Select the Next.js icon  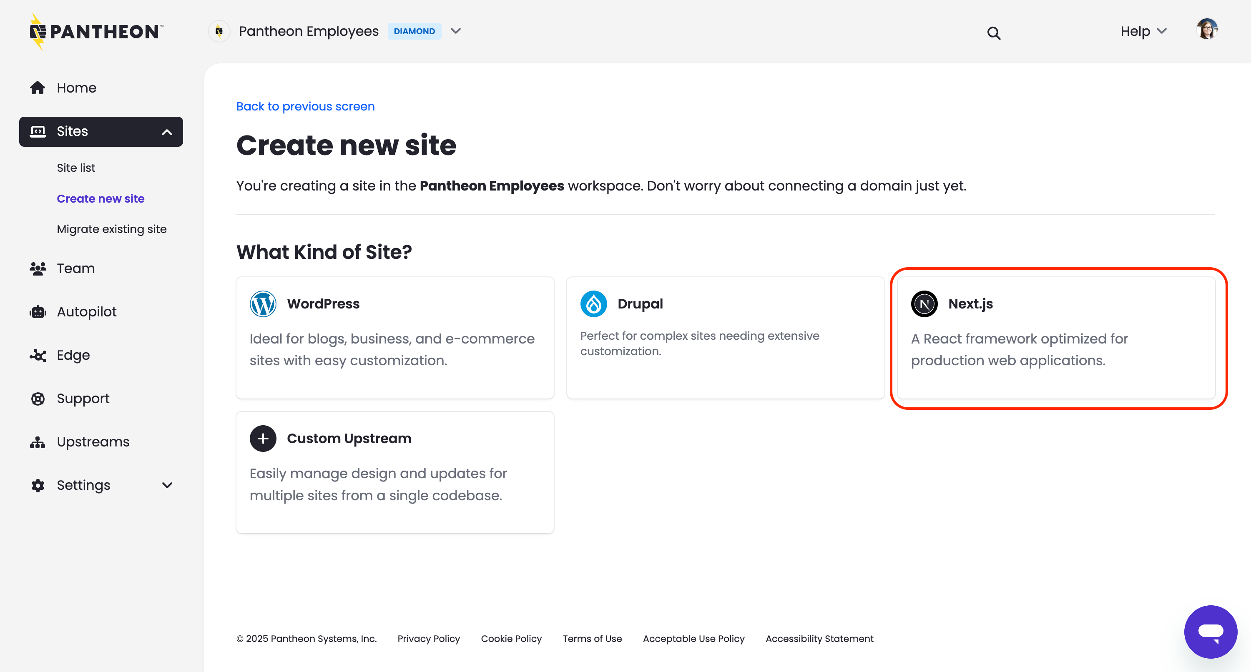click(x=924, y=303)
